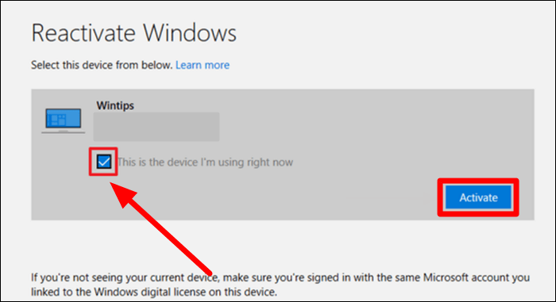The width and height of the screenshot is (556, 302).
Task: Select the Wintips device name
Action: tap(115, 105)
